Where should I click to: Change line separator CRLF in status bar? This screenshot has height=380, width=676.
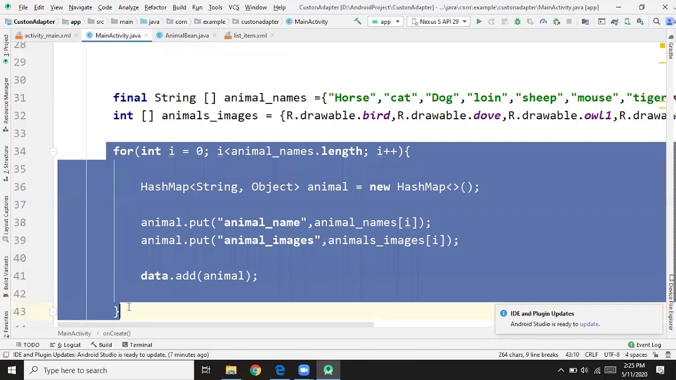(x=591, y=355)
